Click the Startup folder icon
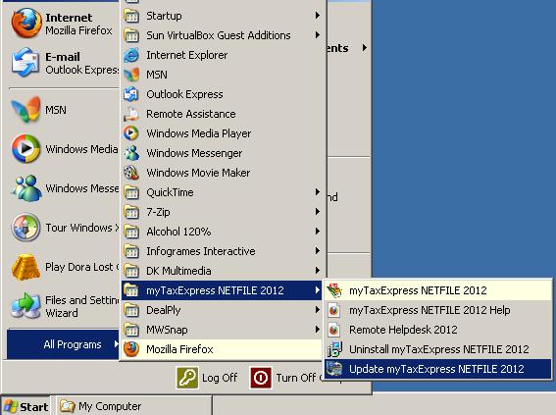Image resolution: width=556 pixels, height=415 pixels. (x=131, y=16)
